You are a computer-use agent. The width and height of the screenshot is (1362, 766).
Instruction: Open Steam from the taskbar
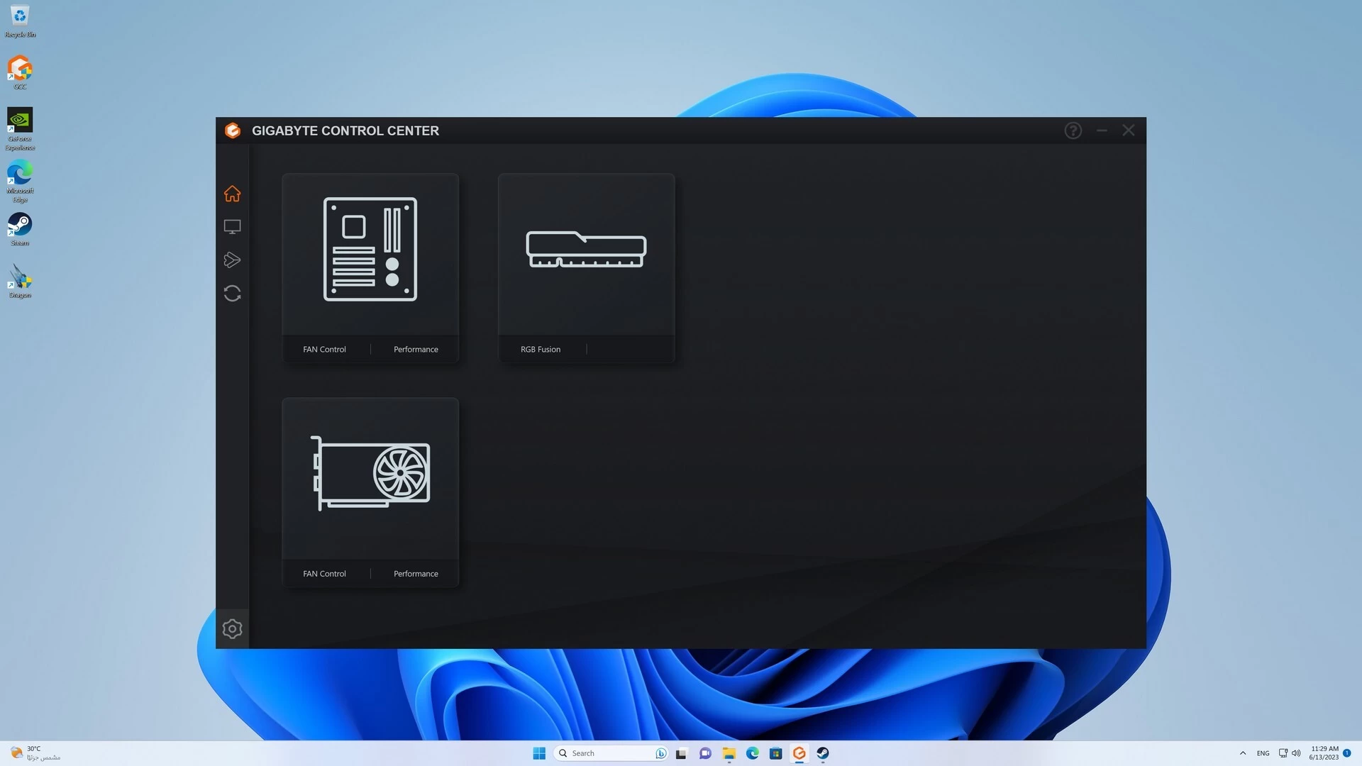823,753
